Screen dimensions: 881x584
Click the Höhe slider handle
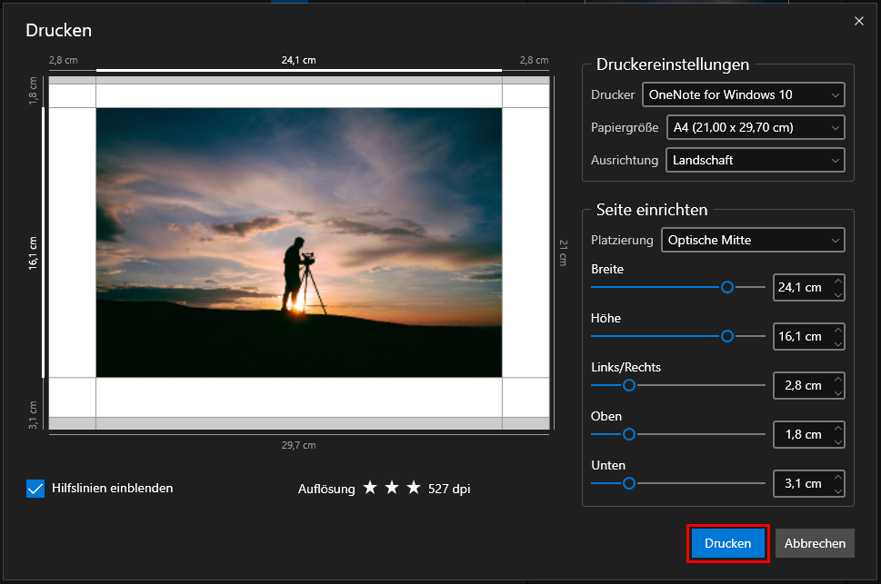[x=727, y=336]
